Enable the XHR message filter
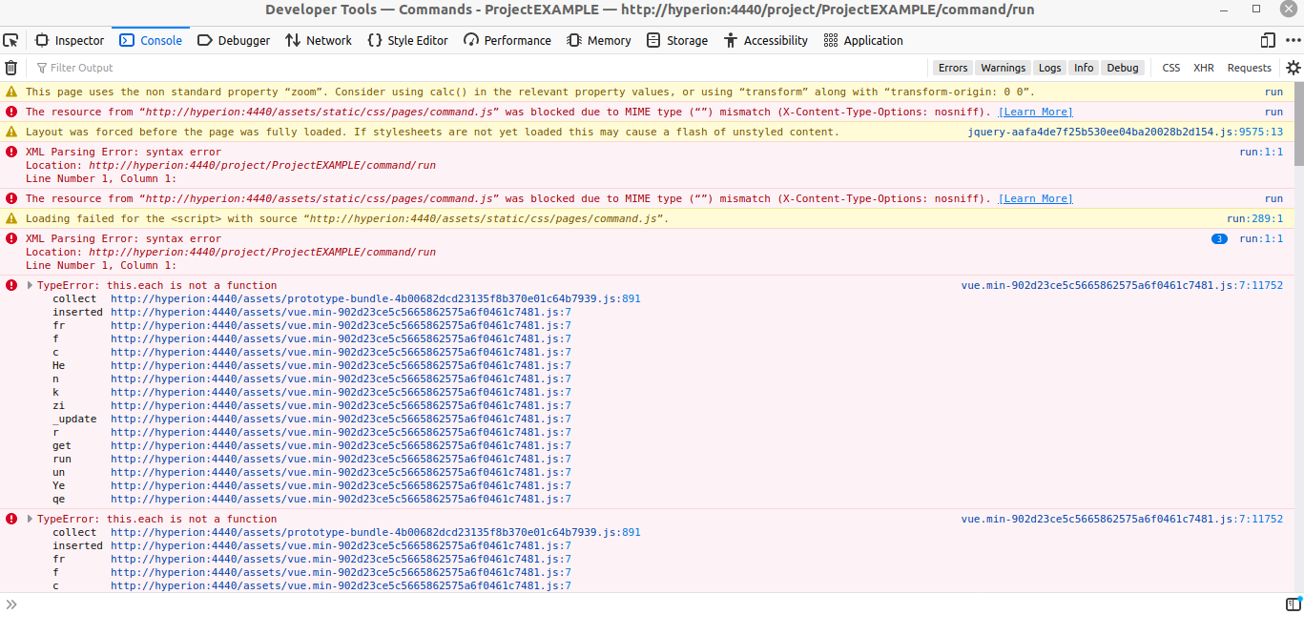This screenshot has width=1304, height=635. tap(1203, 68)
